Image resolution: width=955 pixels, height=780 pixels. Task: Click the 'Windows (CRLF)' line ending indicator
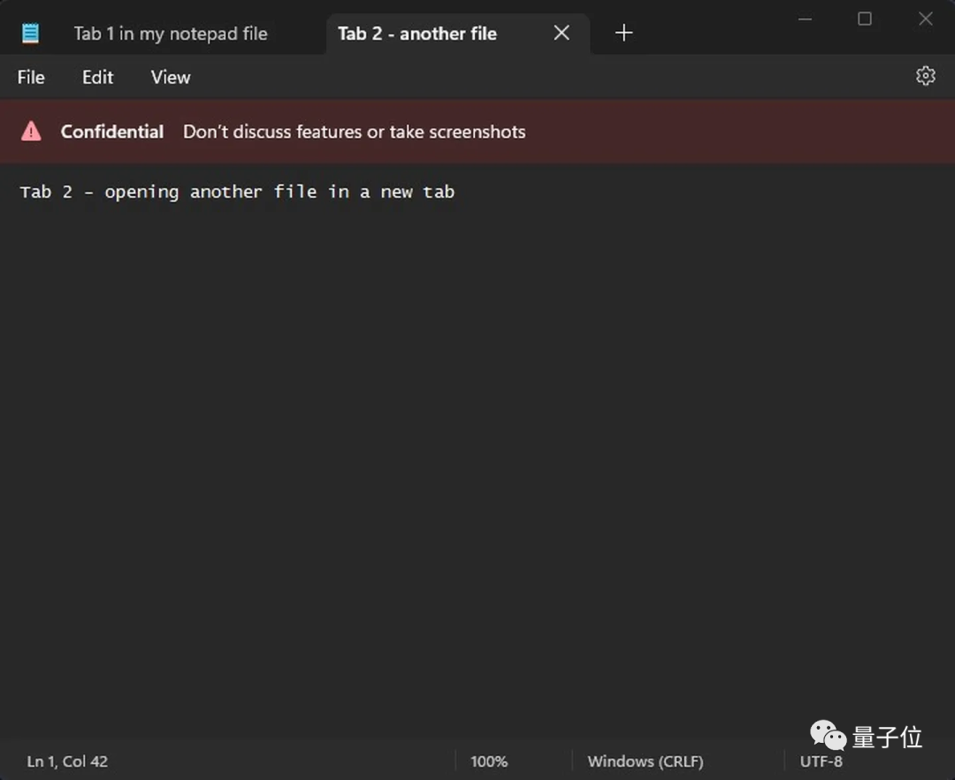click(645, 761)
